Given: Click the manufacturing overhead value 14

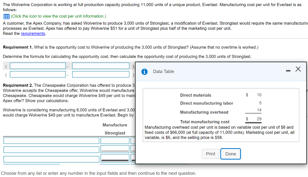Looking at the screenshot, I should tap(259, 110).
